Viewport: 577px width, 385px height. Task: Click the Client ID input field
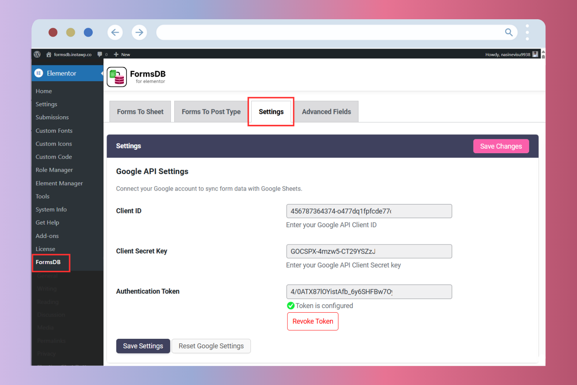point(369,211)
